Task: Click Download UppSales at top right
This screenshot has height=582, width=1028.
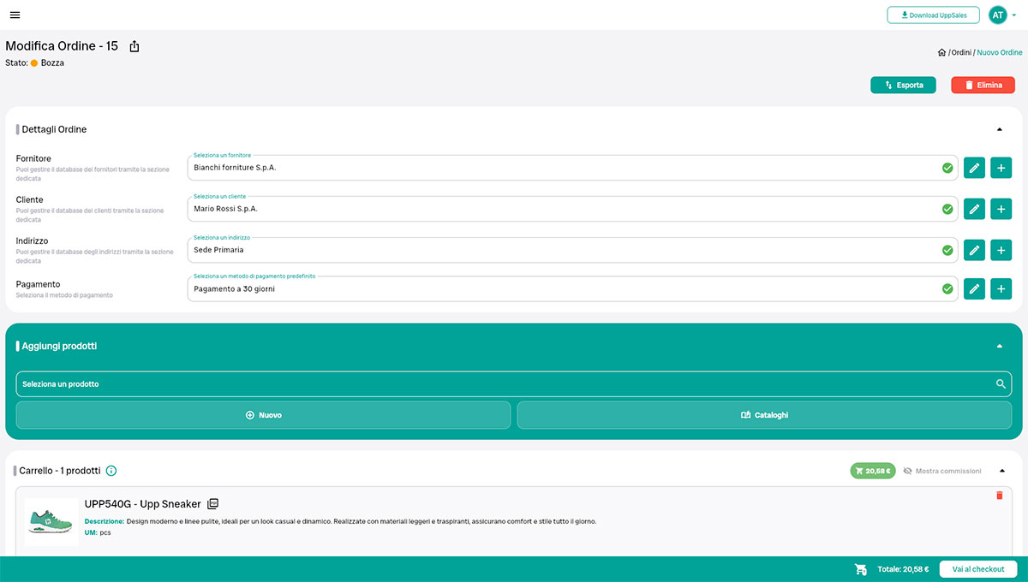Action: 933,15
